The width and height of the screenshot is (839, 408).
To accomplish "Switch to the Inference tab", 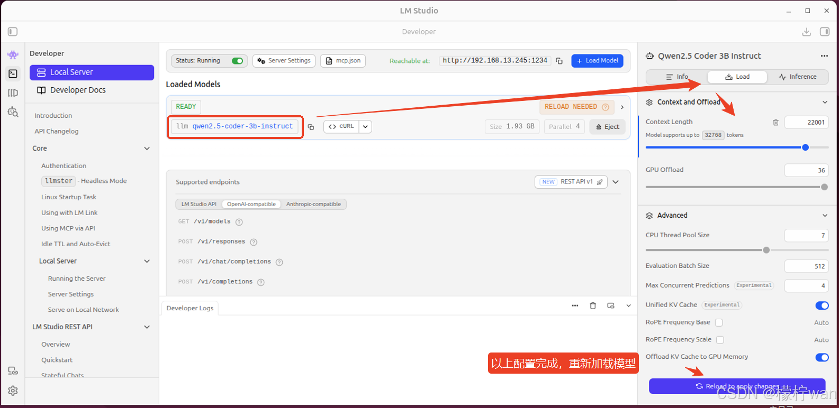I will (798, 77).
